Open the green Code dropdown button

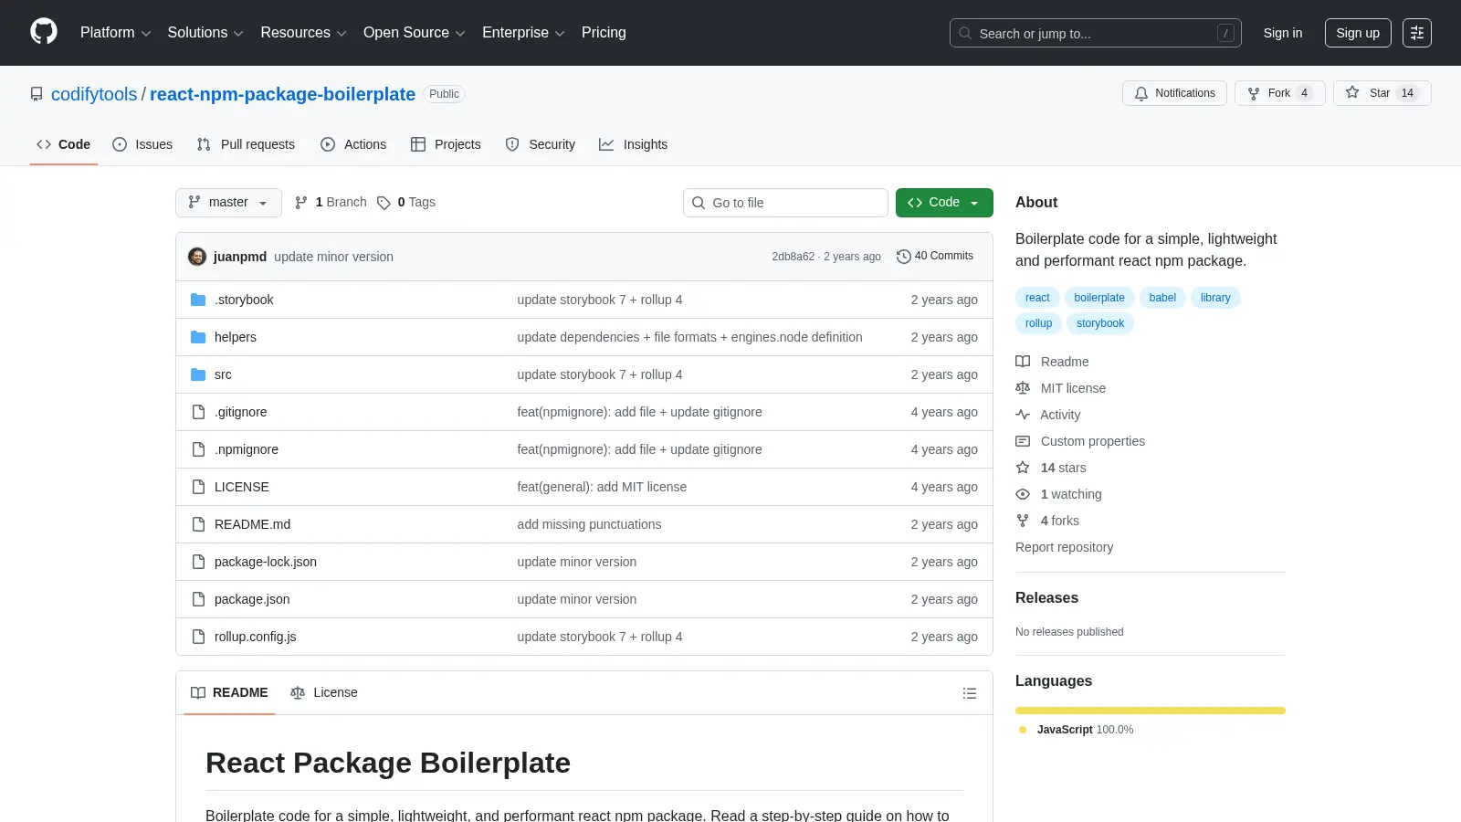pyautogui.click(x=944, y=203)
